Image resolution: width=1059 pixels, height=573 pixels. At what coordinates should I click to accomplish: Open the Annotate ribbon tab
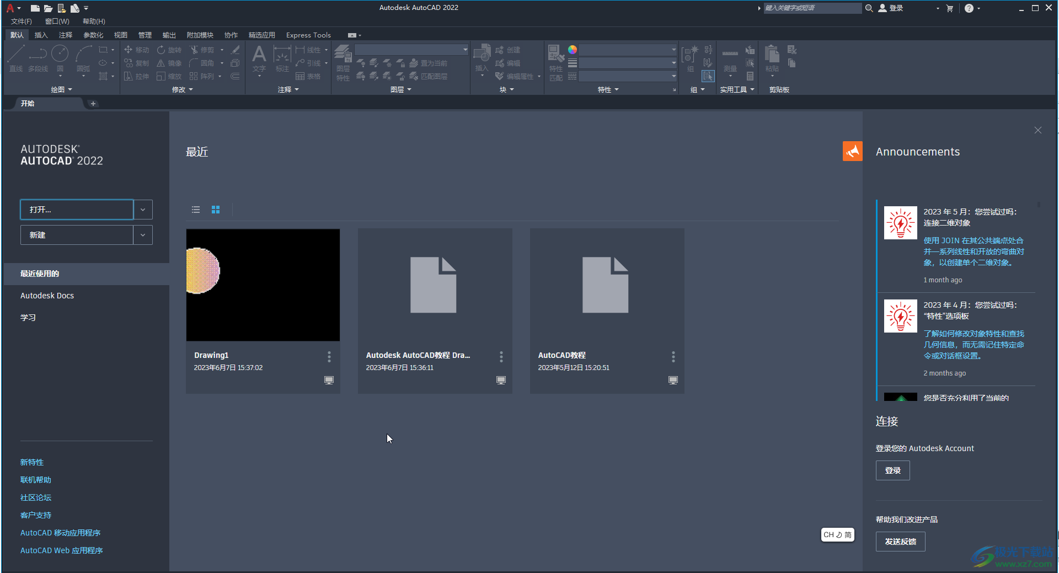click(66, 35)
